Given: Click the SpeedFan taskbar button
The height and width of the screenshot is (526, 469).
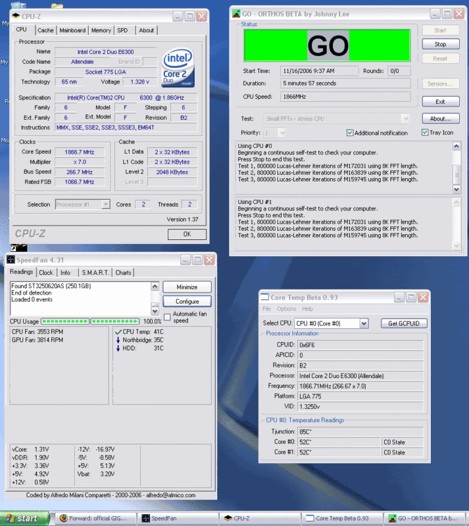Looking at the screenshot, I should click(x=179, y=518).
